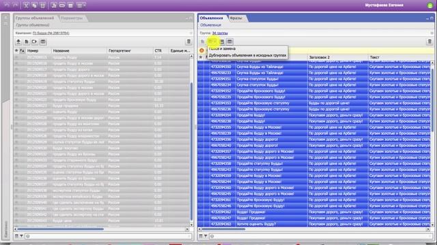This screenshot has width=437, height=245.
Task: Click the filter input under ads table
Action: click(320, 236)
